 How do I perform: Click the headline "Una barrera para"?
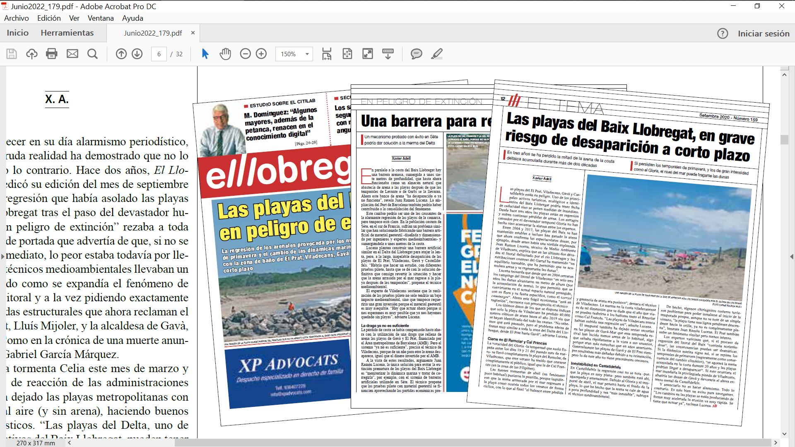pyautogui.click(x=426, y=121)
